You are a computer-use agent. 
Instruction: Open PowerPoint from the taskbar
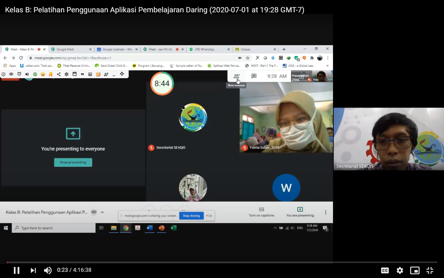tap(162, 228)
